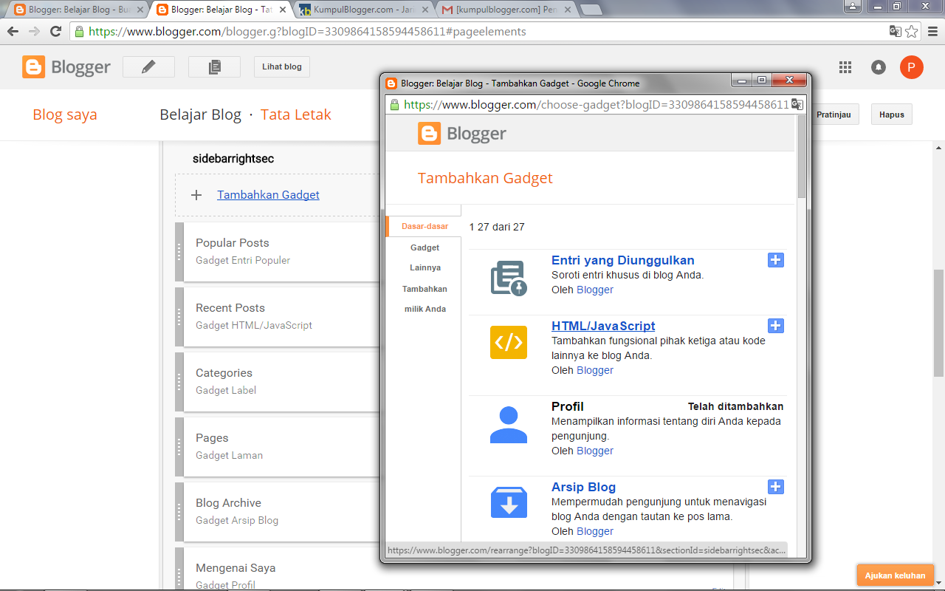945x591 pixels.
Task: Click the Profil person icon
Action: pos(509,425)
